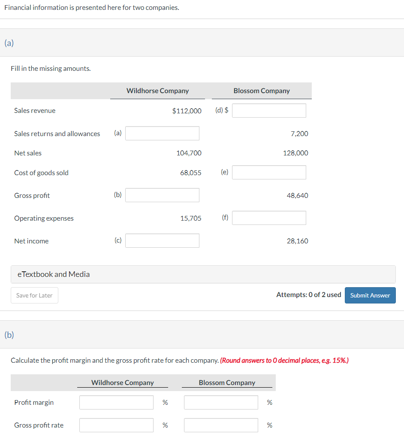Click Blossom profit margin input box
The height and width of the screenshot is (446, 404).
coord(221,402)
